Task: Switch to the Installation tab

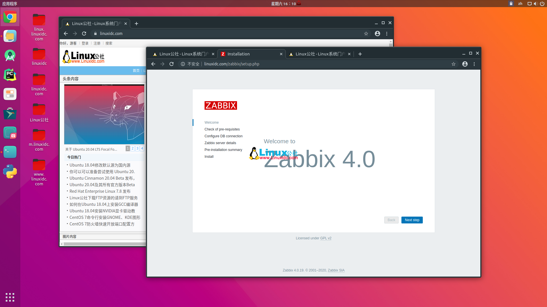Action: 251,54
